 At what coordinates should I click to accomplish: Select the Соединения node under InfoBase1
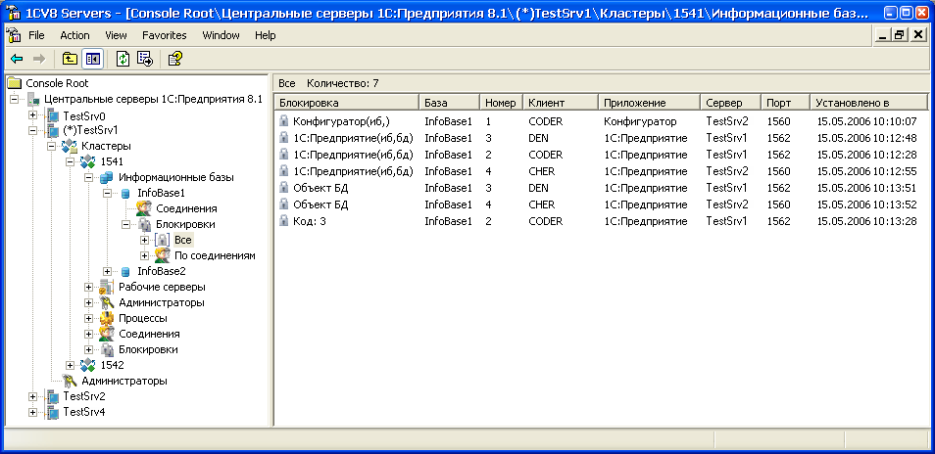(186, 208)
